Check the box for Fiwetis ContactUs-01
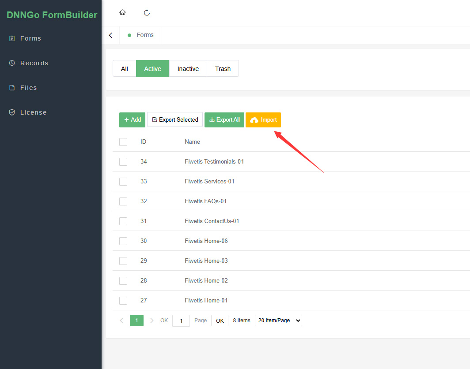 123,221
